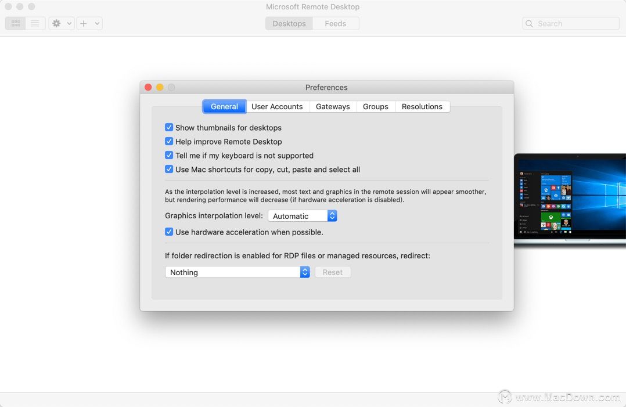Uncheck Help improve Remote Desktop
626x407 pixels.
click(x=169, y=141)
